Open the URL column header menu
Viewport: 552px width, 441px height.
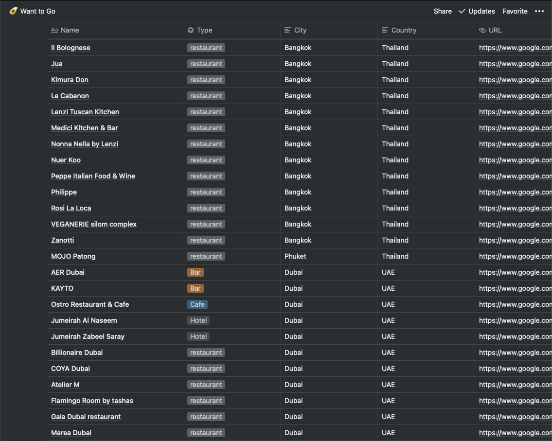click(514, 30)
